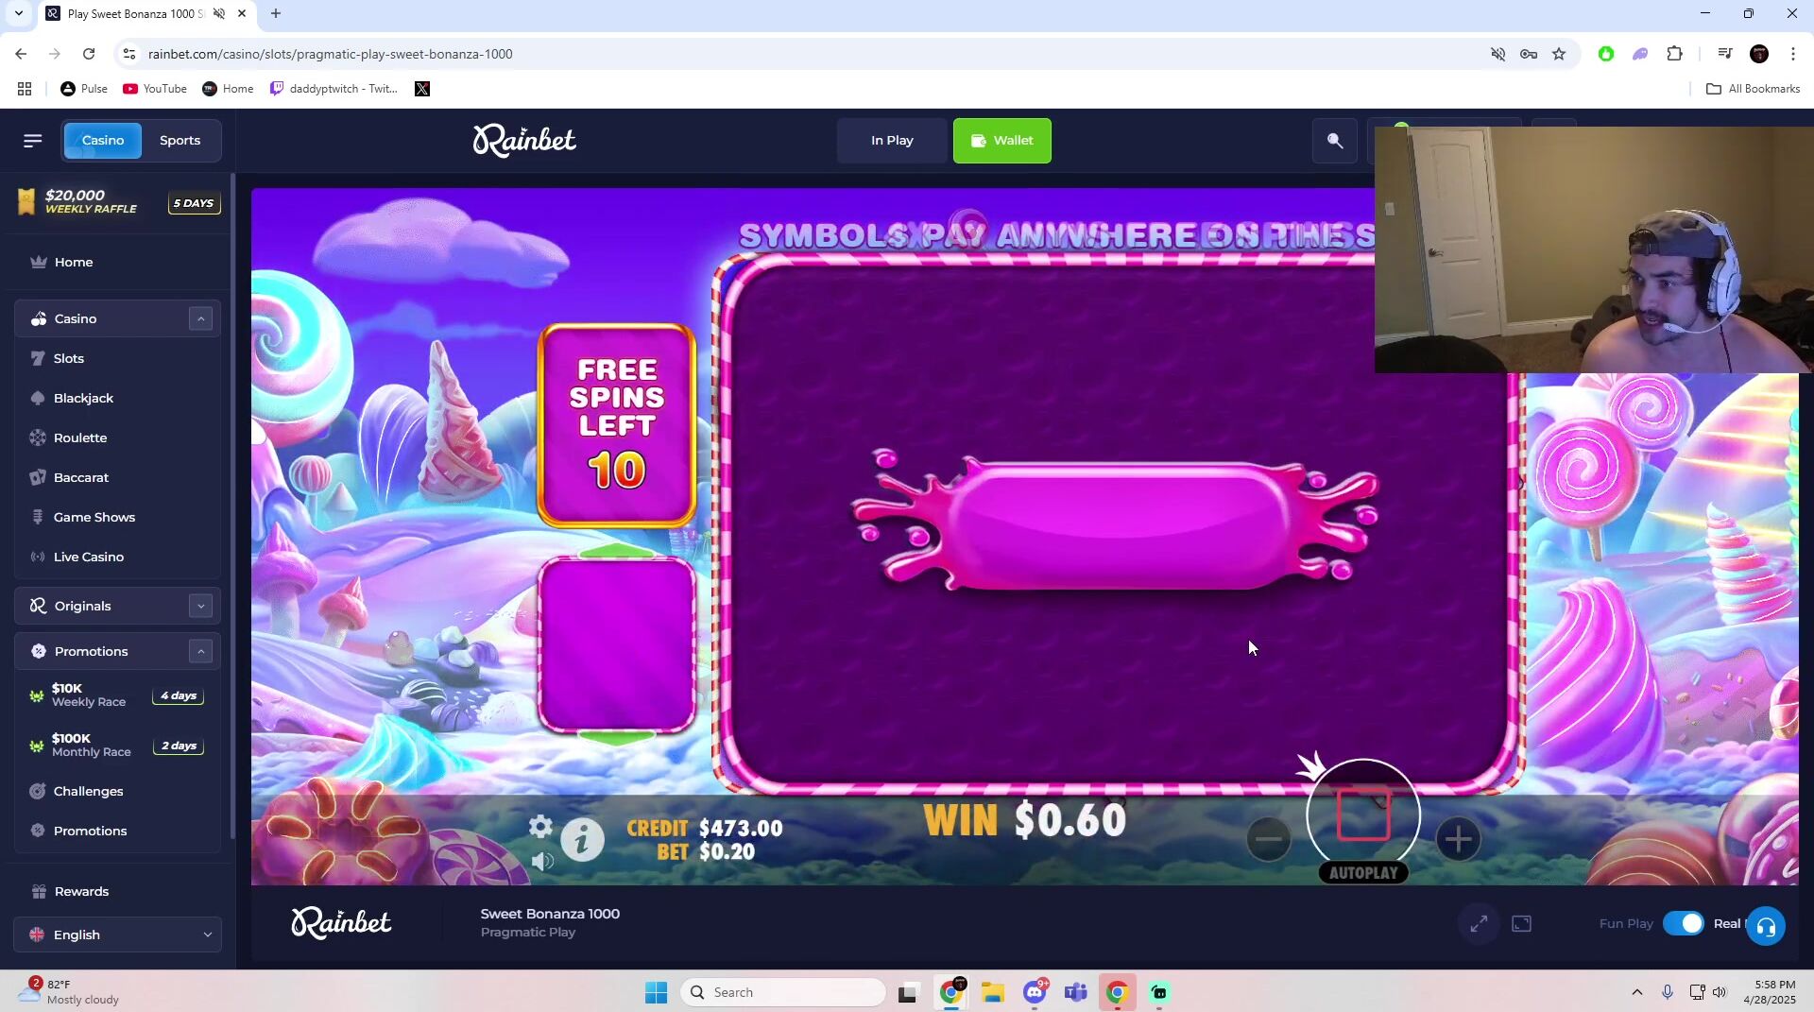Viewport: 1814px width, 1012px height.
Task: Open the $10K Weekly Race
Action: (117, 696)
